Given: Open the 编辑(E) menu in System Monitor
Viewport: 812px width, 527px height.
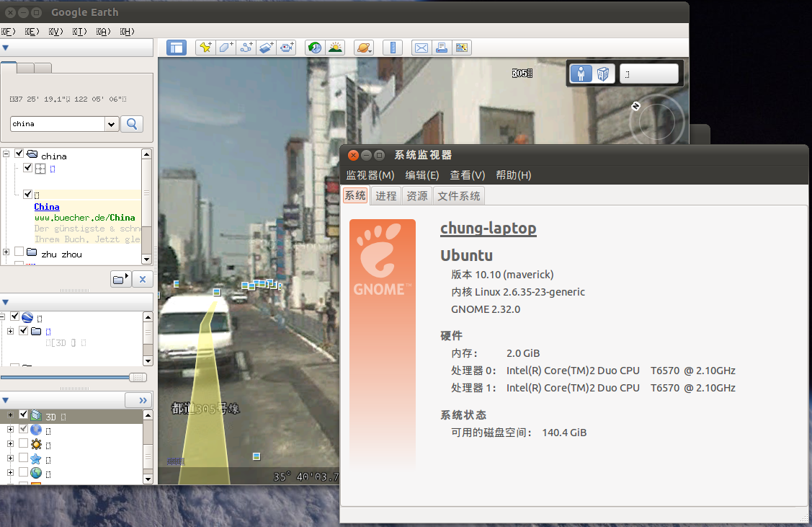Looking at the screenshot, I should (x=422, y=175).
